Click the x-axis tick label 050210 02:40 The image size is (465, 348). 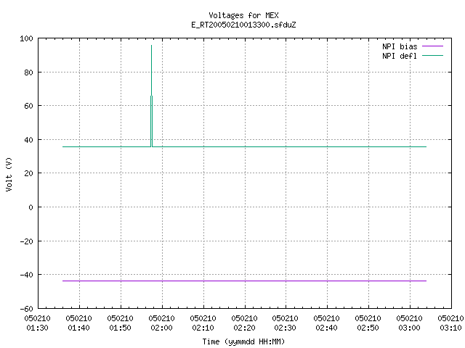pos(326,323)
